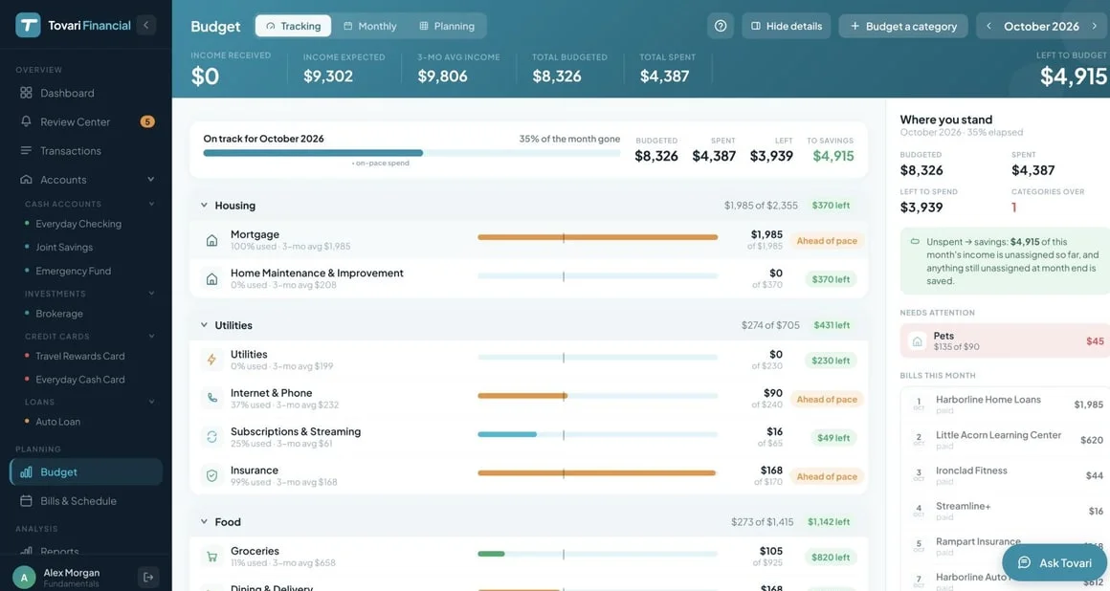Collapse the Food category group
This screenshot has width=1110, height=591.
pyautogui.click(x=204, y=521)
